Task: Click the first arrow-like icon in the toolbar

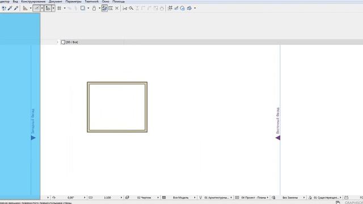Action: coord(4,8)
